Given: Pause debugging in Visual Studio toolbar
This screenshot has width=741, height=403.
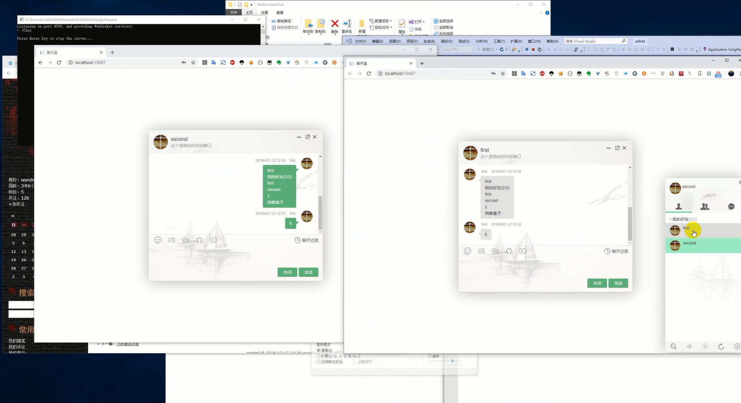Looking at the screenshot, I should [527, 49].
